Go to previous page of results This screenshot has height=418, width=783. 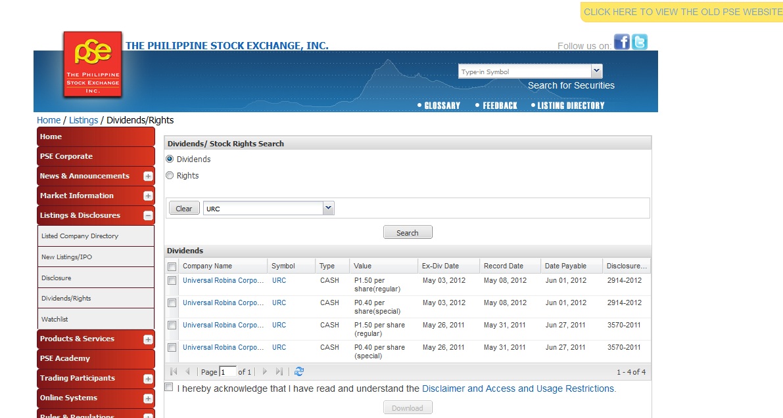188,371
